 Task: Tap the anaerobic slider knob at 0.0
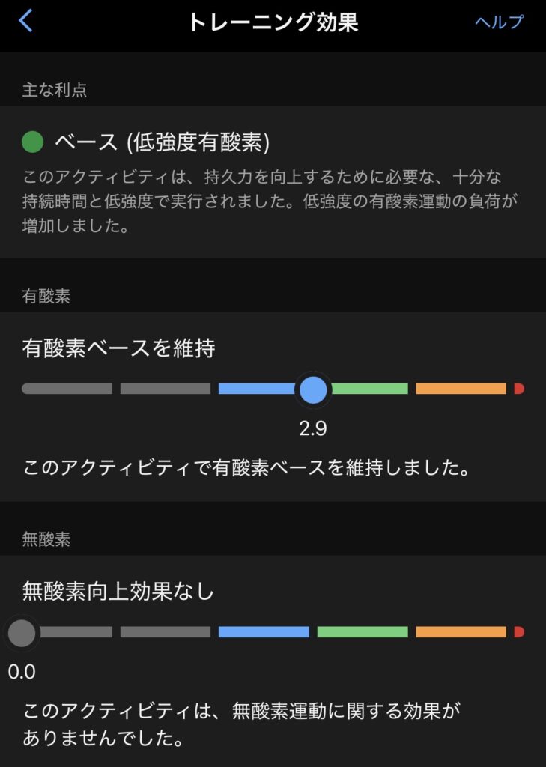pyautogui.click(x=22, y=633)
